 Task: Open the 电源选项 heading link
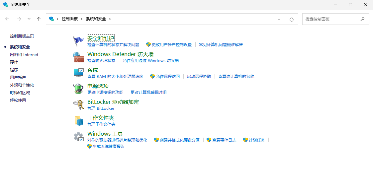click(98, 86)
